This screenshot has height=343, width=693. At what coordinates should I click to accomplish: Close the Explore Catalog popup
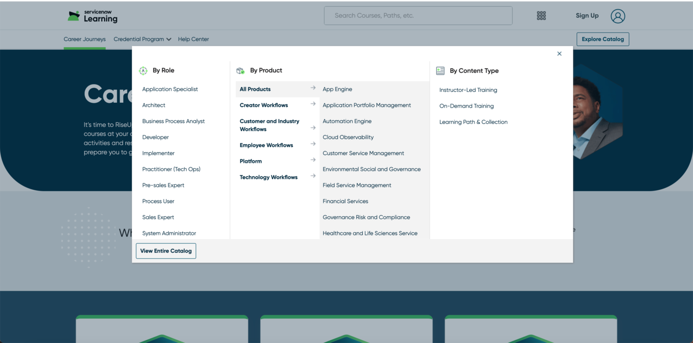click(x=559, y=54)
